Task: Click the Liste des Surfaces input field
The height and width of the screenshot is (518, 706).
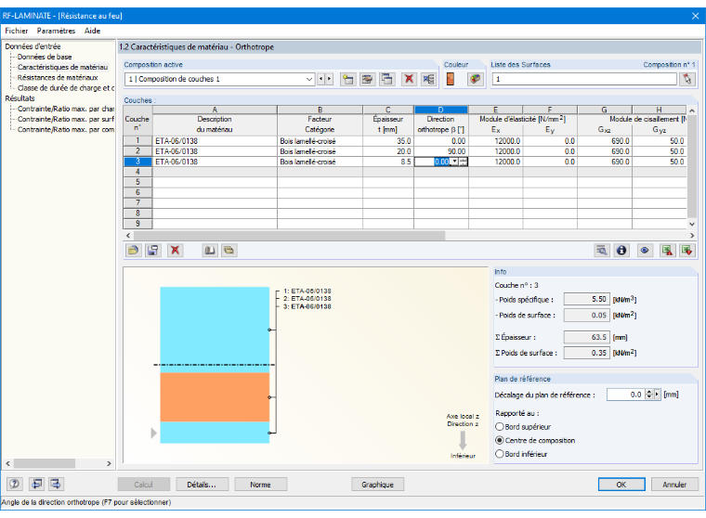Action: [x=584, y=79]
